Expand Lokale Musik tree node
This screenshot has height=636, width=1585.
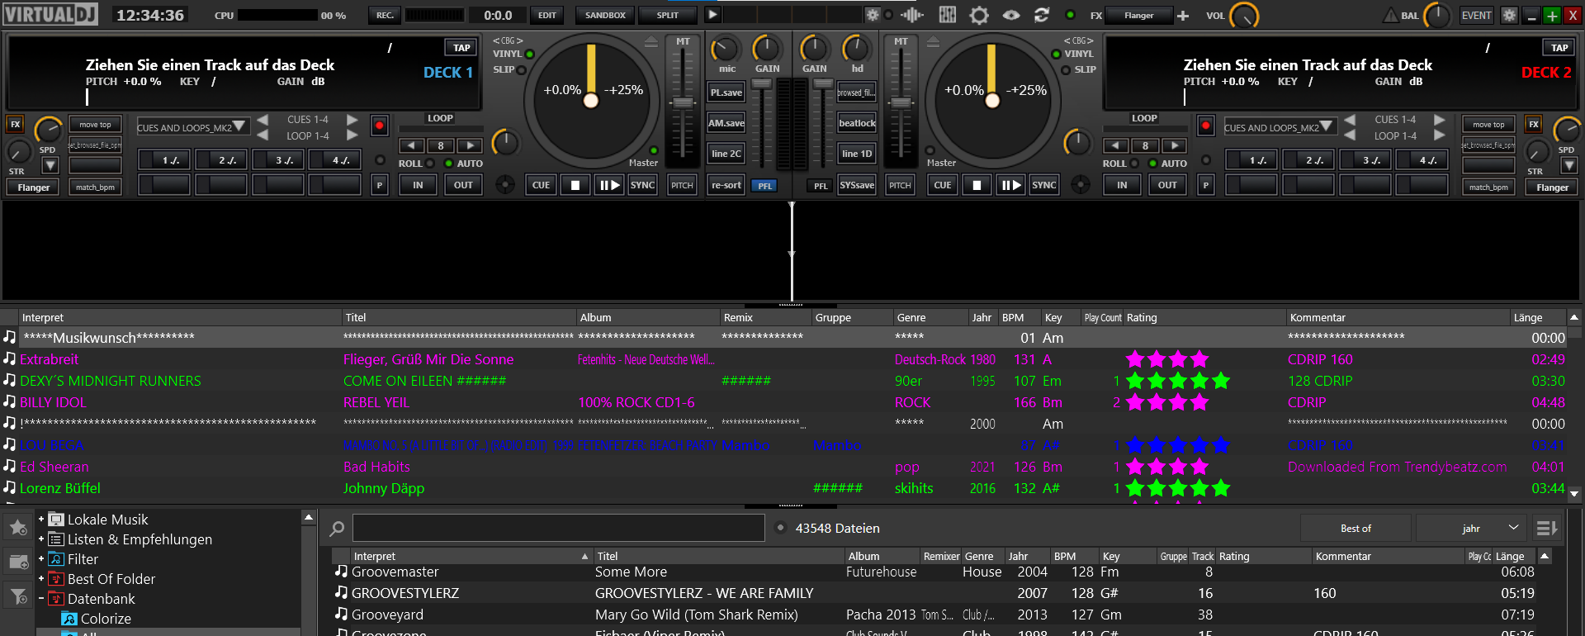pos(41,520)
